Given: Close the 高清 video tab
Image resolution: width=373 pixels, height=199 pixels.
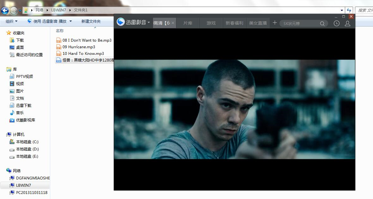Looking at the screenshot, I should coord(173,23).
